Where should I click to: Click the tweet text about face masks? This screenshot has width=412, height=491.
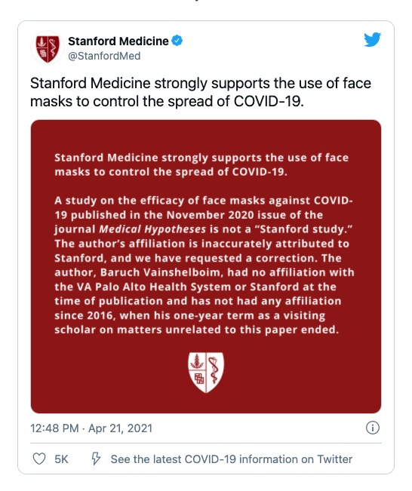click(201, 92)
